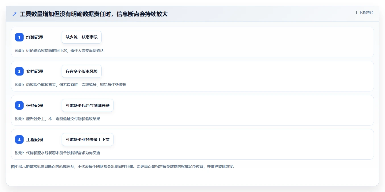Screen dimensions: 385x192
Task: Click the 可能缺少业务决策上下文 tag
Action: pos(88,139)
